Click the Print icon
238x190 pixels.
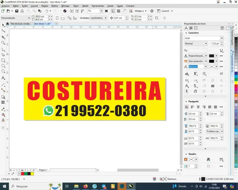22,11
